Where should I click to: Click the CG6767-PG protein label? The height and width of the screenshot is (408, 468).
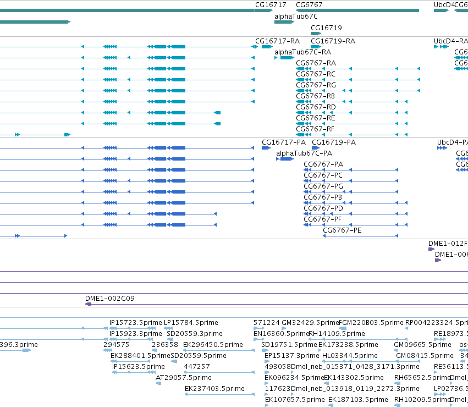point(323,186)
